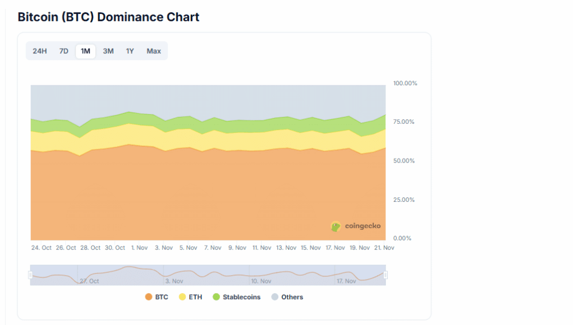The width and height of the screenshot is (573, 325).
Task: Toggle Others series in legend
Action: [x=292, y=297]
